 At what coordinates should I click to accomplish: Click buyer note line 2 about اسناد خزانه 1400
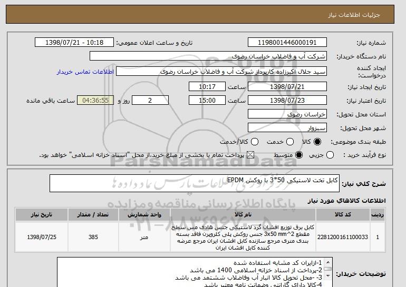(256, 271)
